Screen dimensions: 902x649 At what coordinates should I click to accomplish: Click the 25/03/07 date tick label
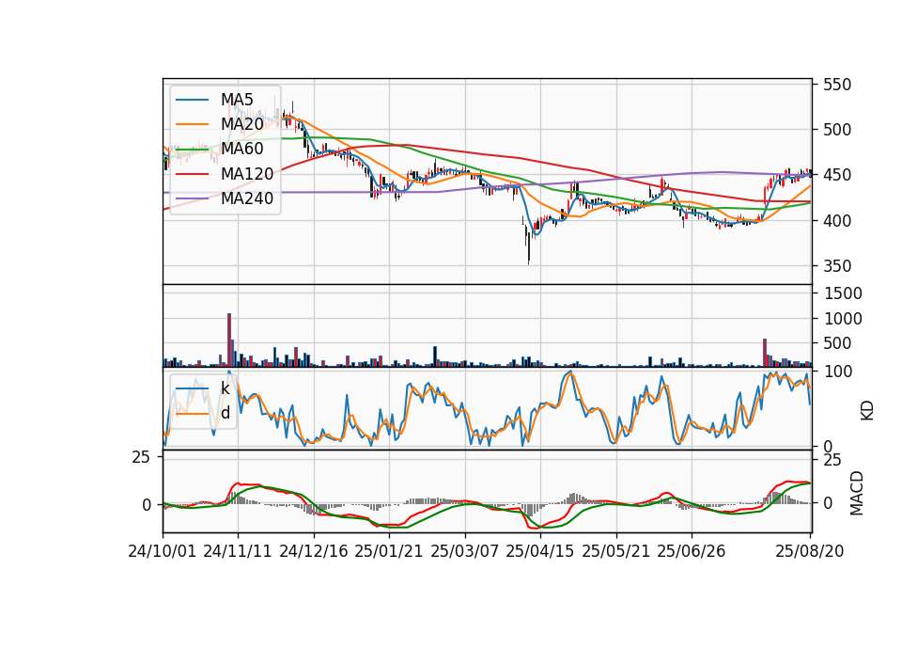point(465,551)
